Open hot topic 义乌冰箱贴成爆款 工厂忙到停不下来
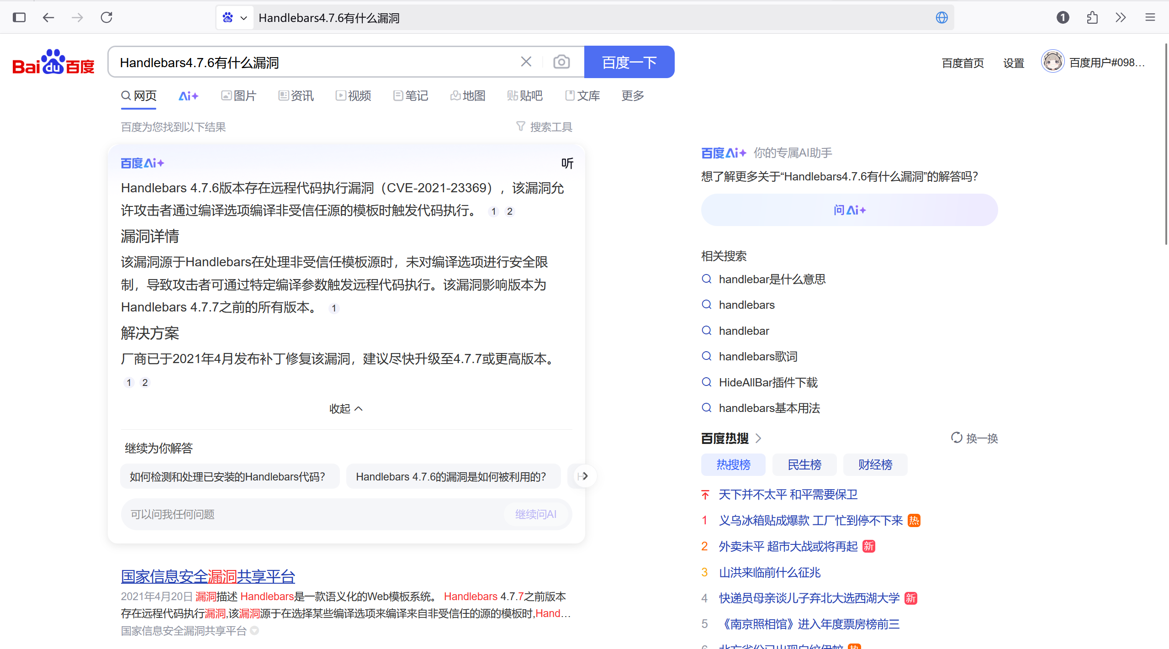The width and height of the screenshot is (1169, 649). 811,521
